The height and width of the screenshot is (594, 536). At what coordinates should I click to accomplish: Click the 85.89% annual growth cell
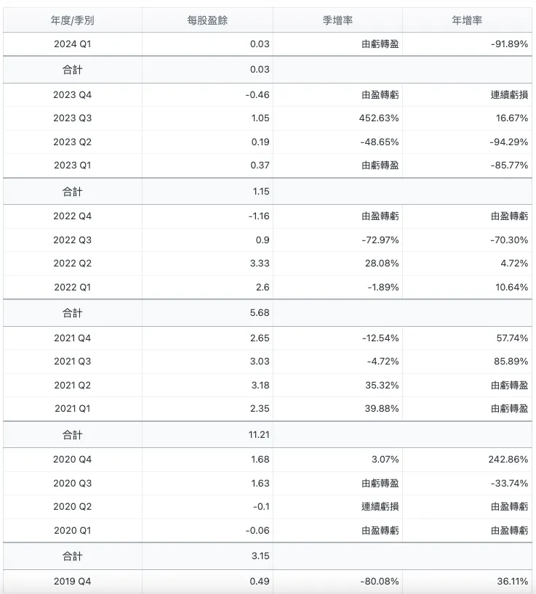tap(509, 362)
